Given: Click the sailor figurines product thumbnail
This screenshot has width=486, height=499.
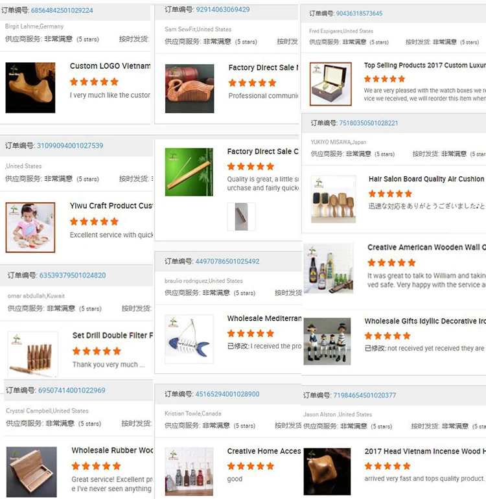Looking at the screenshot, I should 327,341.
